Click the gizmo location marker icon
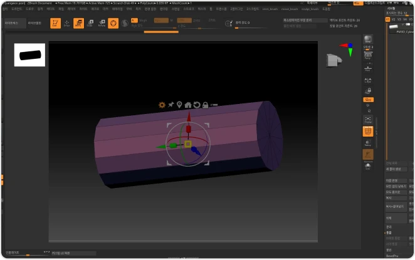Viewport: 415px width, 260px height. [x=179, y=105]
